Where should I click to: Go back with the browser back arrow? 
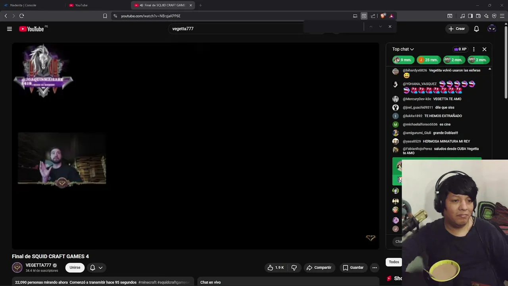pyautogui.click(x=6, y=16)
